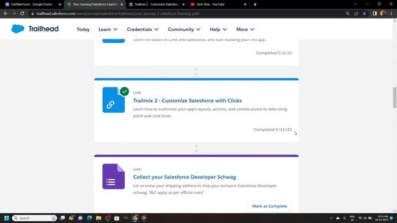This screenshot has width=397, height=223.
Task: Open the tab search chevron in title bar
Action: pos(355,4)
